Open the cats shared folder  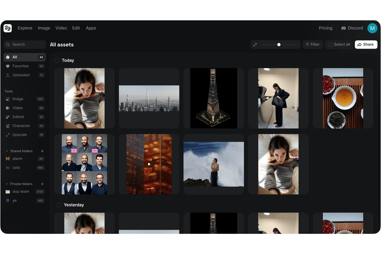click(x=25, y=168)
